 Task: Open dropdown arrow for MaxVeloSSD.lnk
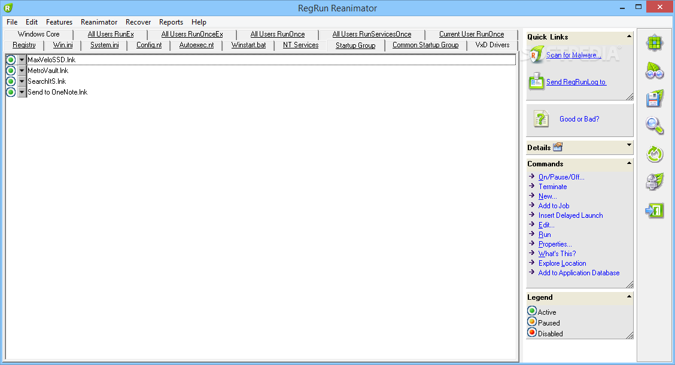(x=22, y=60)
